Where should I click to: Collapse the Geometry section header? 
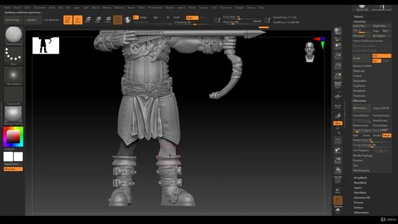point(359,22)
